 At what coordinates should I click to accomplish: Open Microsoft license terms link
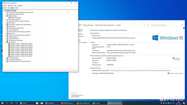(x=140, y=71)
